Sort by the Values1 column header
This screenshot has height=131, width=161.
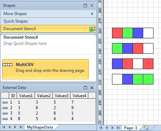click(x=26, y=95)
